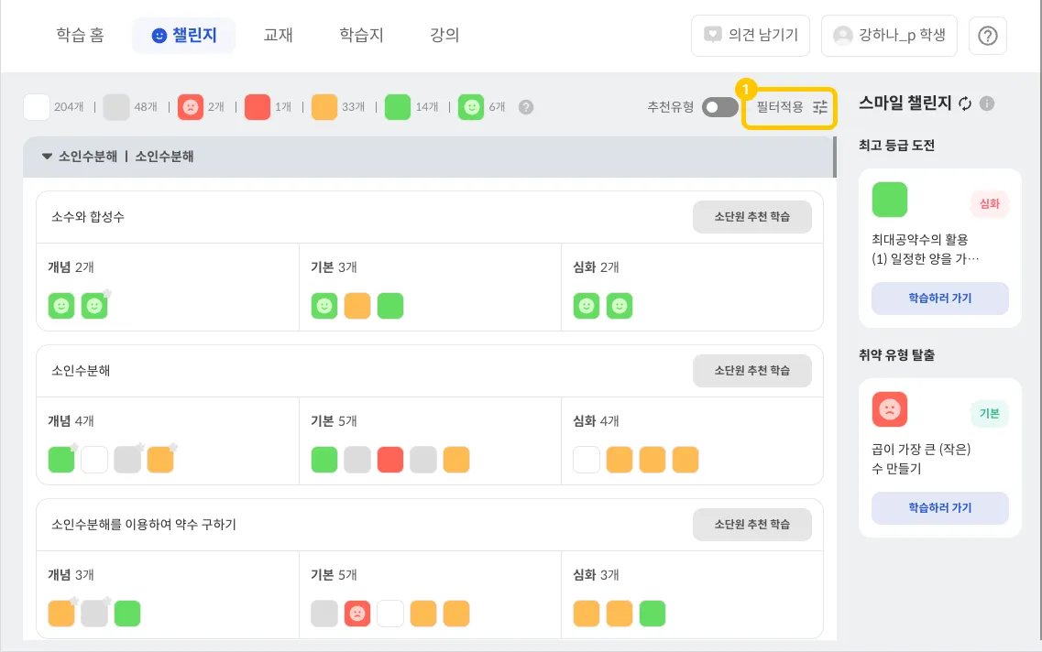The image size is (1042, 652).
Task: Open the 강하나_p 학생 profile button
Action: pyautogui.click(x=889, y=36)
